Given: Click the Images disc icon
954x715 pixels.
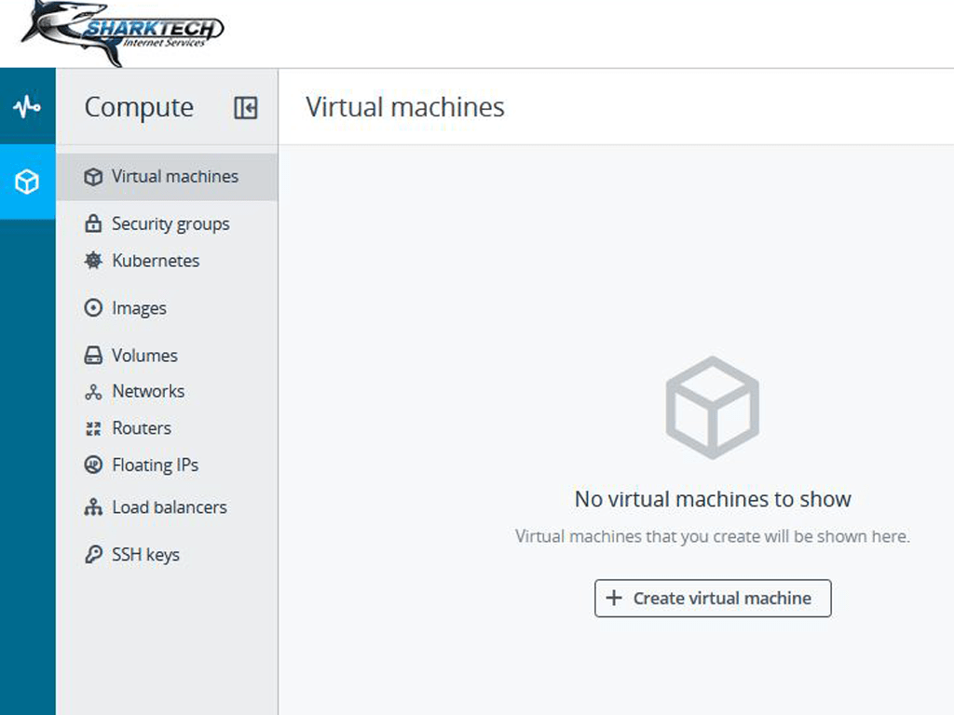Looking at the screenshot, I should point(93,308).
